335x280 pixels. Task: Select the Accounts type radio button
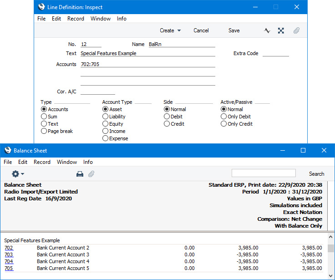click(44, 109)
